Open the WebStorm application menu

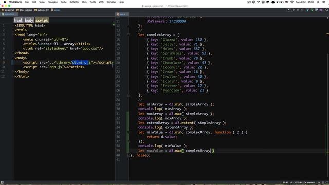click(15, 2)
